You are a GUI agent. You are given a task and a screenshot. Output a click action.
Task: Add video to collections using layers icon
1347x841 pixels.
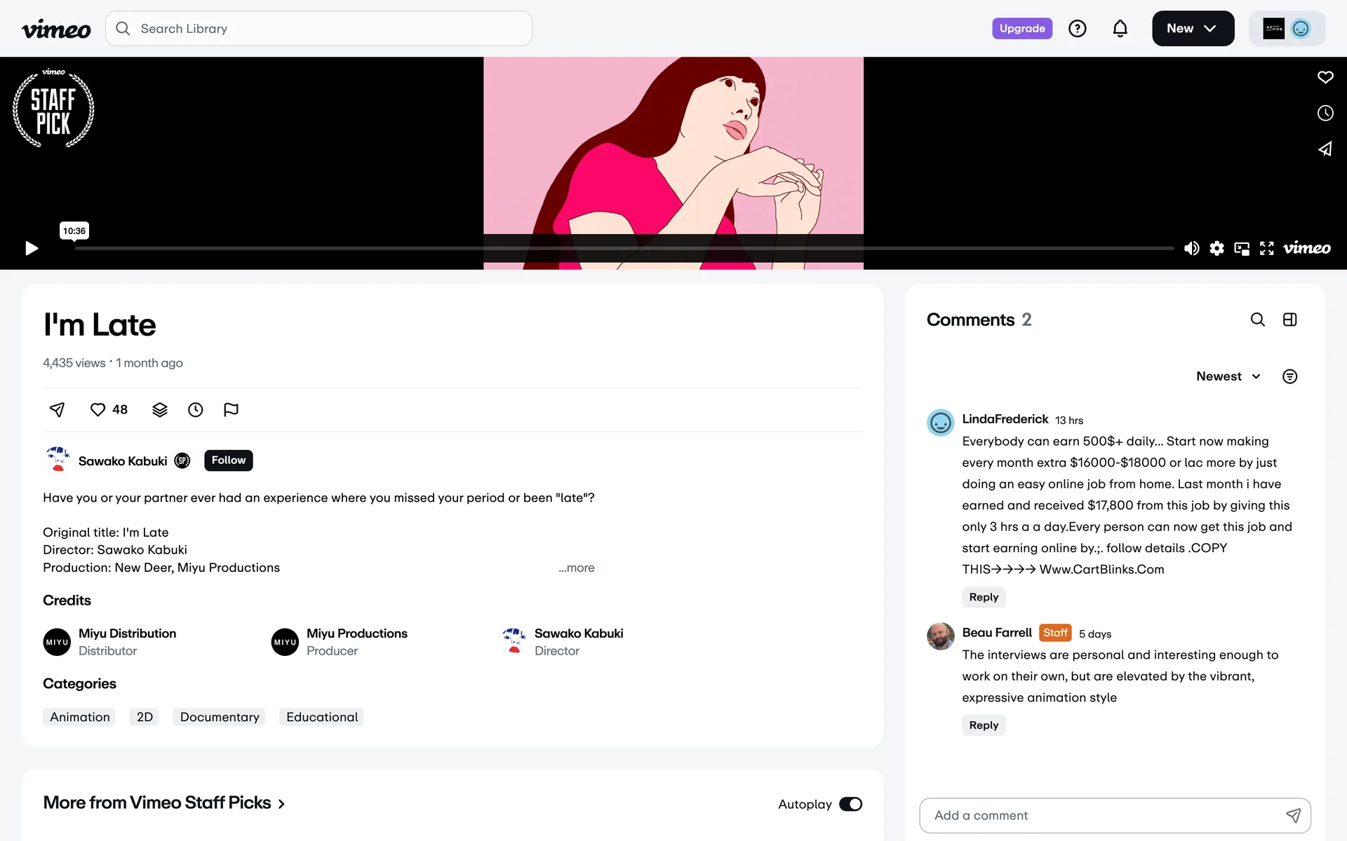coord(160,410)
